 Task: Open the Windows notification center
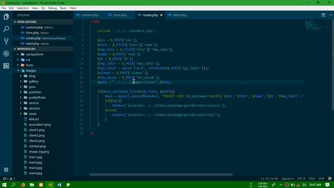coord(328,185)
